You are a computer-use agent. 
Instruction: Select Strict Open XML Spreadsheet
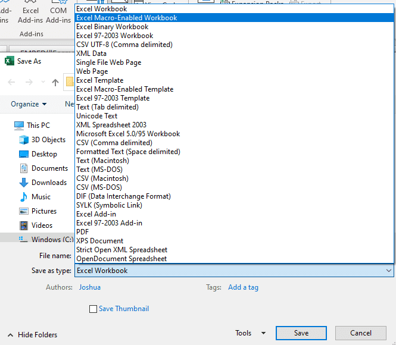235,250
